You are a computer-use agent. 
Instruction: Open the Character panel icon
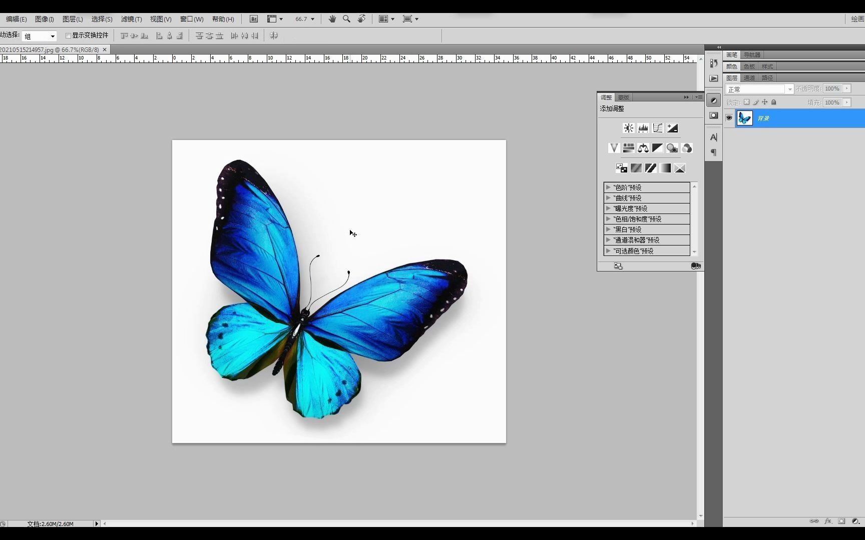(714, 137)
